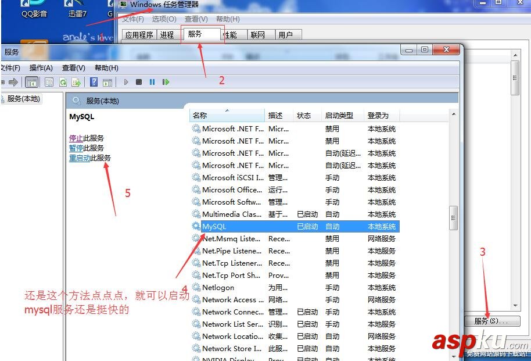Click the Refresh toolbar icon in Services

[x=63, y=82]
